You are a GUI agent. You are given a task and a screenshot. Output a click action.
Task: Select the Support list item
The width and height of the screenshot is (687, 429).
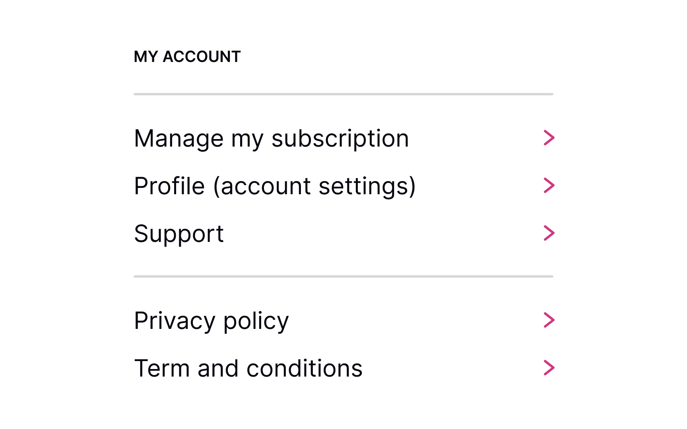342,234
